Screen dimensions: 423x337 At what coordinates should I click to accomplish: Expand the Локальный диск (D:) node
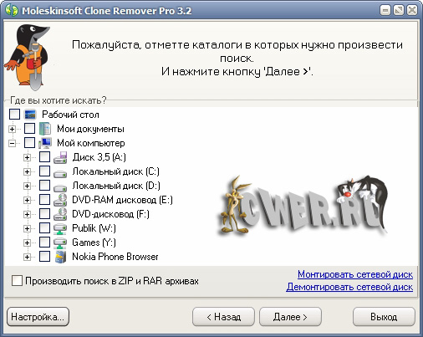27,186
